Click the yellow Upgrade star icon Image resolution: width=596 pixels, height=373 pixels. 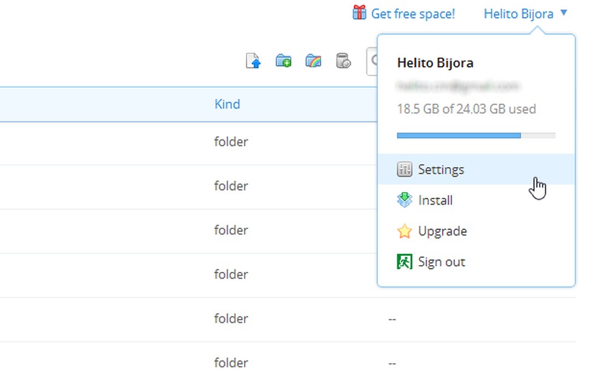click(403, 231)
